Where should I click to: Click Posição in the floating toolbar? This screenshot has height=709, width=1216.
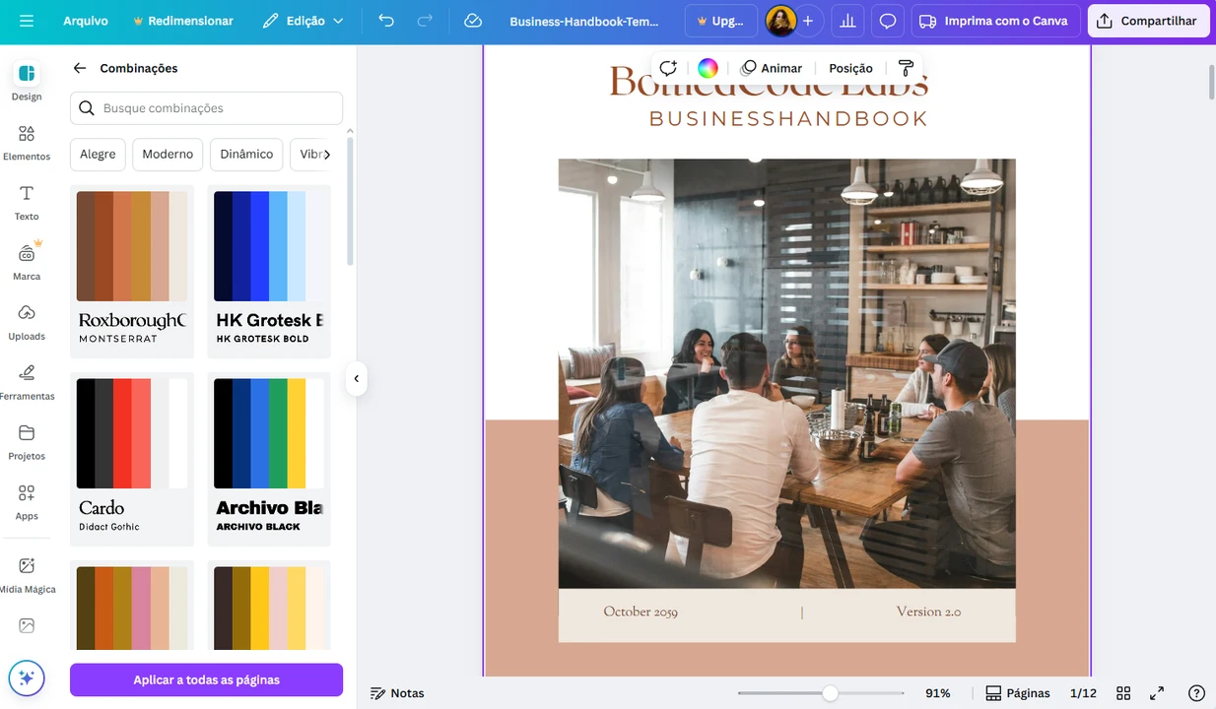[x=850, y=68]
